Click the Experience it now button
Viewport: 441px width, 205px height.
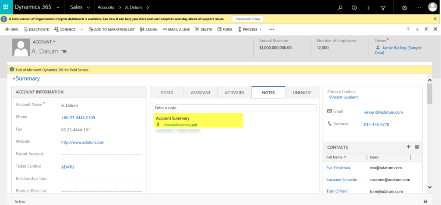coord(248,19)
